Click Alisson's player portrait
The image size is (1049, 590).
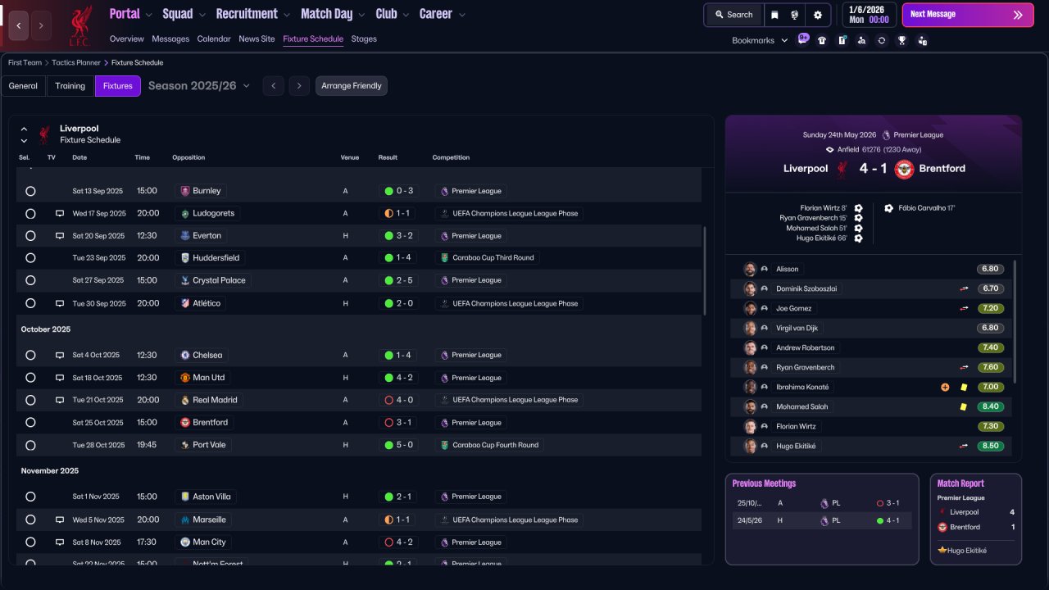pyautogui.click(x=749, y=269)
